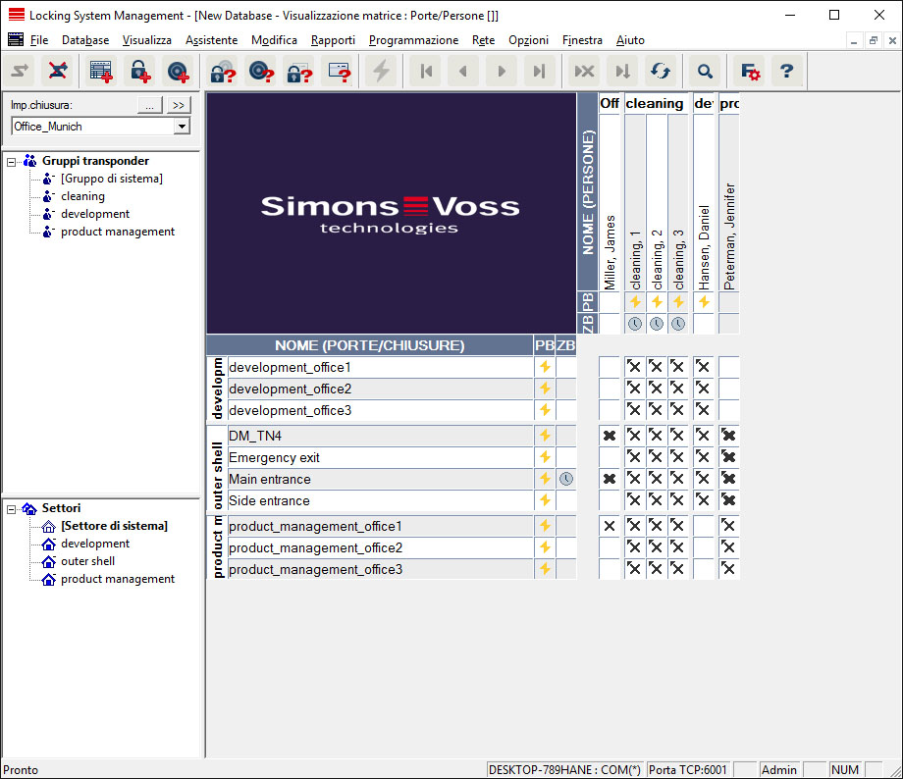Open search with the magnifying glass icon
This screenshot has height=779, width=903.
click(705, 71)
